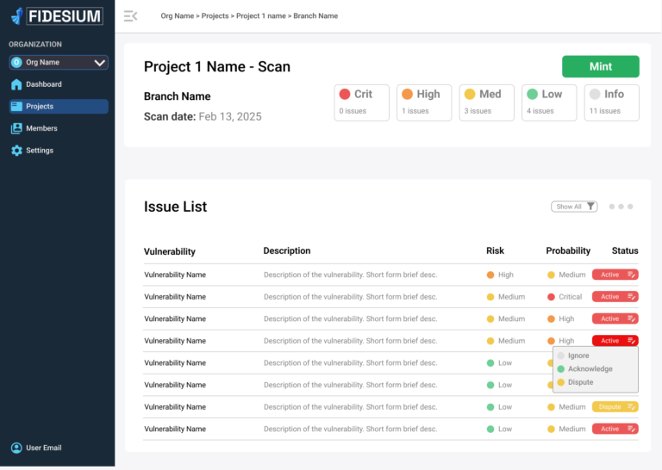The image size is (662, 470).
Task: Open the Org Name organization dropdown
Action: click(59, 62)
